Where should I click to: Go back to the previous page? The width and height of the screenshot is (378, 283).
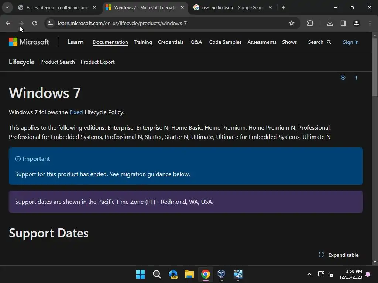[8, 23]
